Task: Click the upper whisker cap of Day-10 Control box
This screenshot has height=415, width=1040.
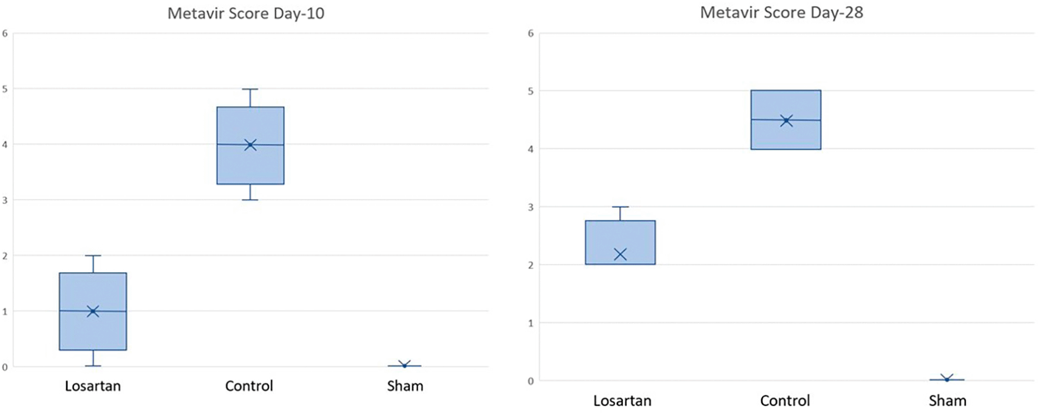Action: [250, 89]
